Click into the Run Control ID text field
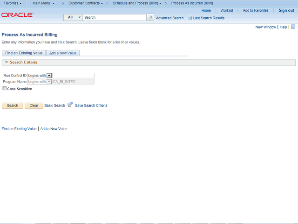The image size is (298, 224). point(74,76)
